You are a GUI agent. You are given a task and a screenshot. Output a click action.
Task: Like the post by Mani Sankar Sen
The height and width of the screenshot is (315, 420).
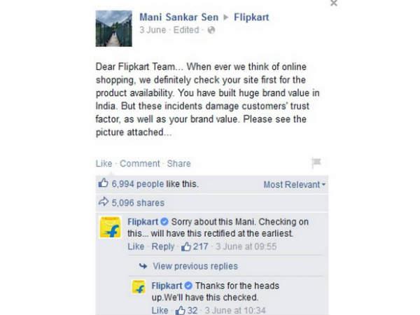point(104,164)
